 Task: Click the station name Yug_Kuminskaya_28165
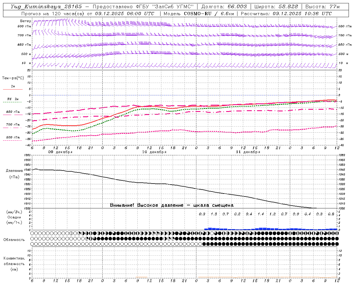(46, 7)
